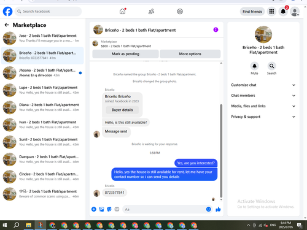Click the ENG language indicator in tray

pos(273,225)
